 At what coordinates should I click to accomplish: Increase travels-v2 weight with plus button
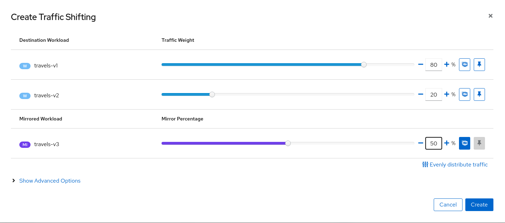[447, 94]
